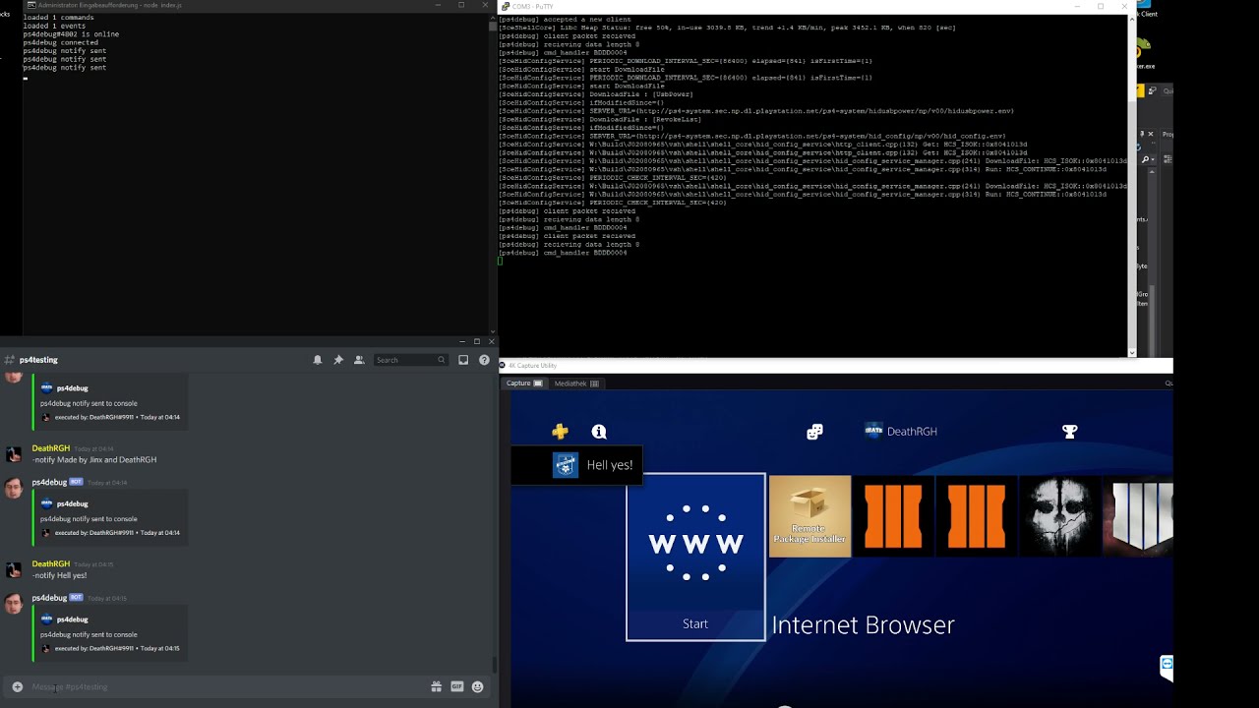Click DeathRGH username above 'Hell yes!' message
This screenshot has width=1259, height=708.
51,563
